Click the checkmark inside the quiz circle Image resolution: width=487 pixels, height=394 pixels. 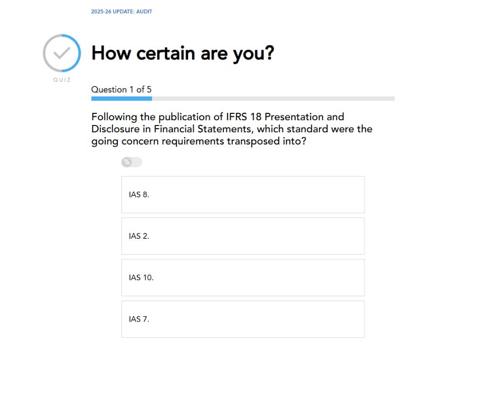coord(62,53)
